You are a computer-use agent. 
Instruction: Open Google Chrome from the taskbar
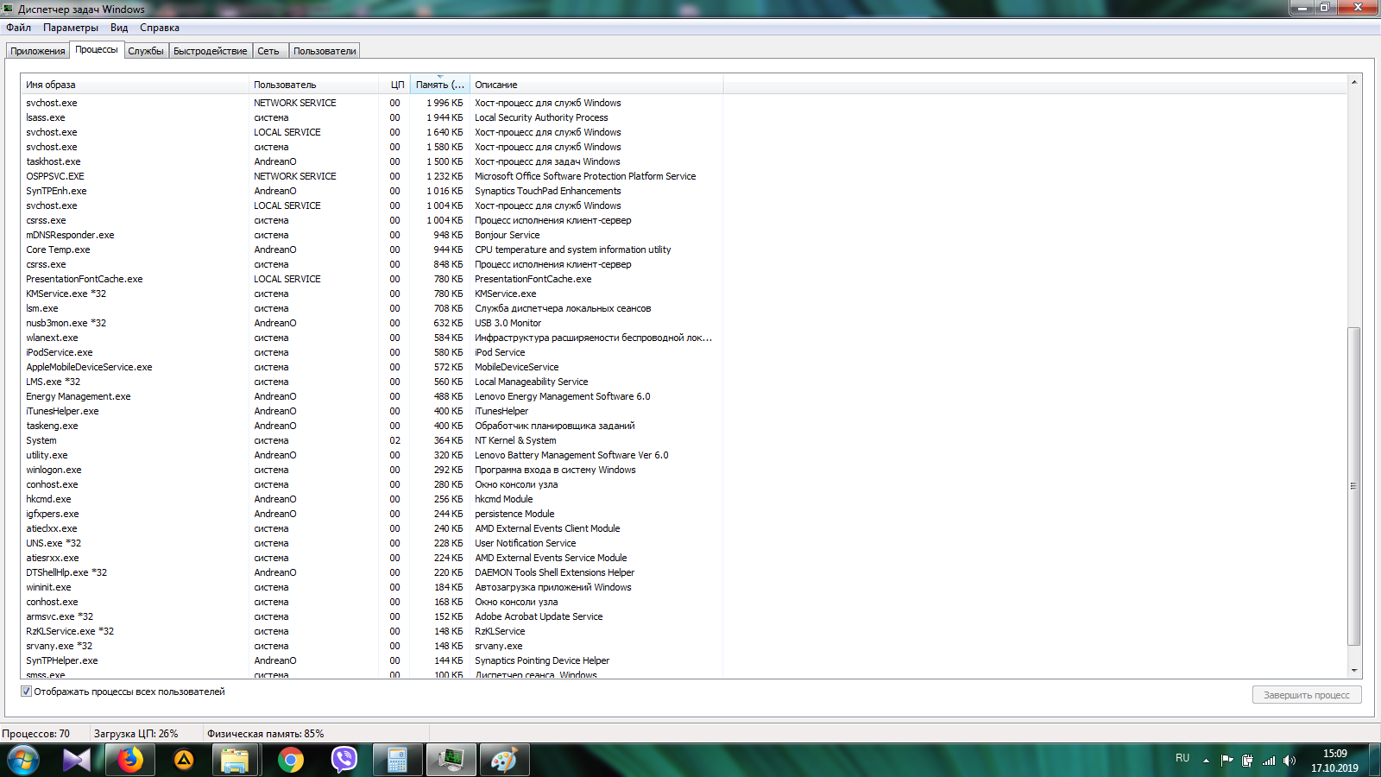pos(291,761)
